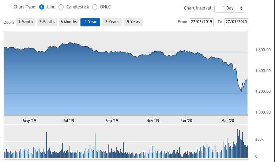This screenshot has height=162, width=275.
Task: Zoom to 5 Years range
Action: (x=133, y=22)
